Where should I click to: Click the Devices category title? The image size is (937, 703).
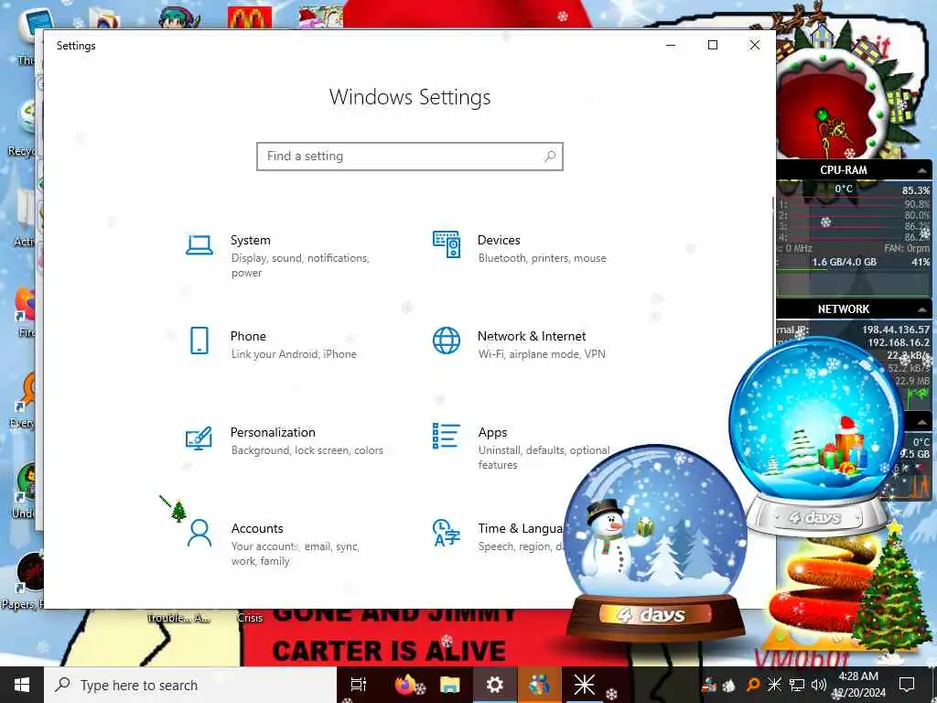499,241
